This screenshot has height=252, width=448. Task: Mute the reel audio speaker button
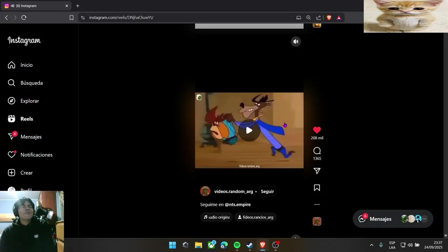click(296, 42)
